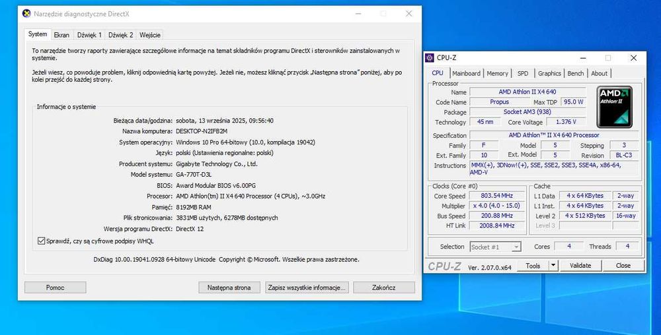
Task: Click the Max TDP 95.0 W value
Action: point(573,102)
